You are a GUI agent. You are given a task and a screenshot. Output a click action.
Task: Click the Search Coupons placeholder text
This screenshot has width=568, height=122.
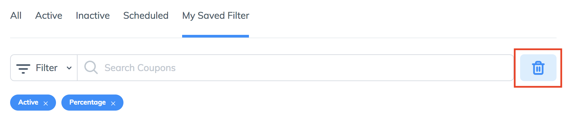point(140,68)
